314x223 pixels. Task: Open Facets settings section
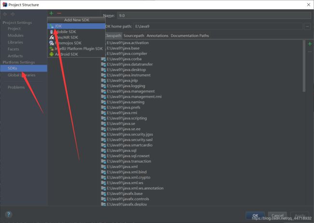click(13, 49)
